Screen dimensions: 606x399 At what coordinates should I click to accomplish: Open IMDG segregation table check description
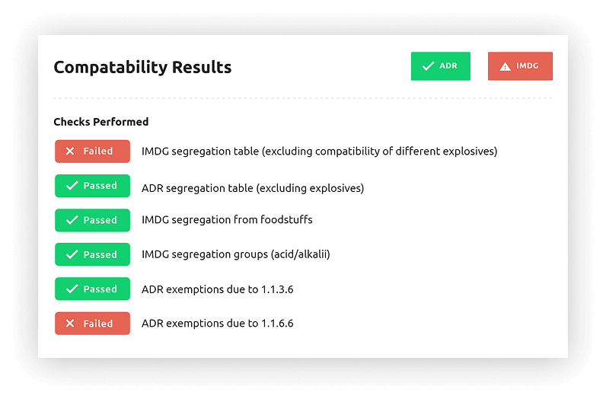point(319,152)
